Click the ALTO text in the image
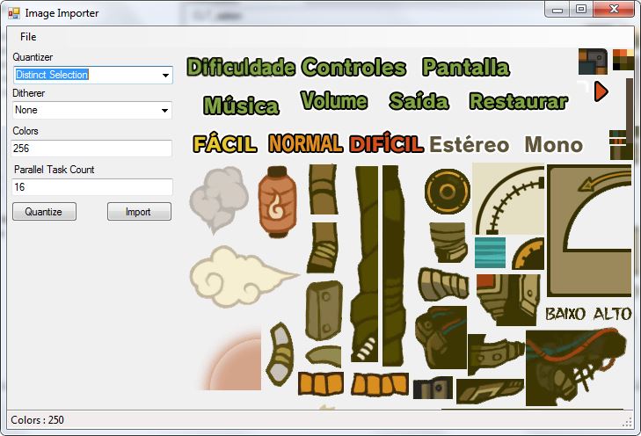641x436 pixels. [x=612, y=314]
